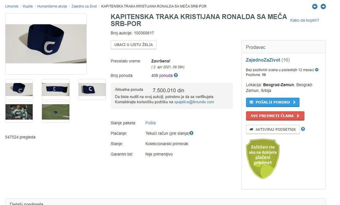This screenshot has height=205, width=340.
Task: Click spajalica@limundo.com email link
Action: click(x=194, y=102)
